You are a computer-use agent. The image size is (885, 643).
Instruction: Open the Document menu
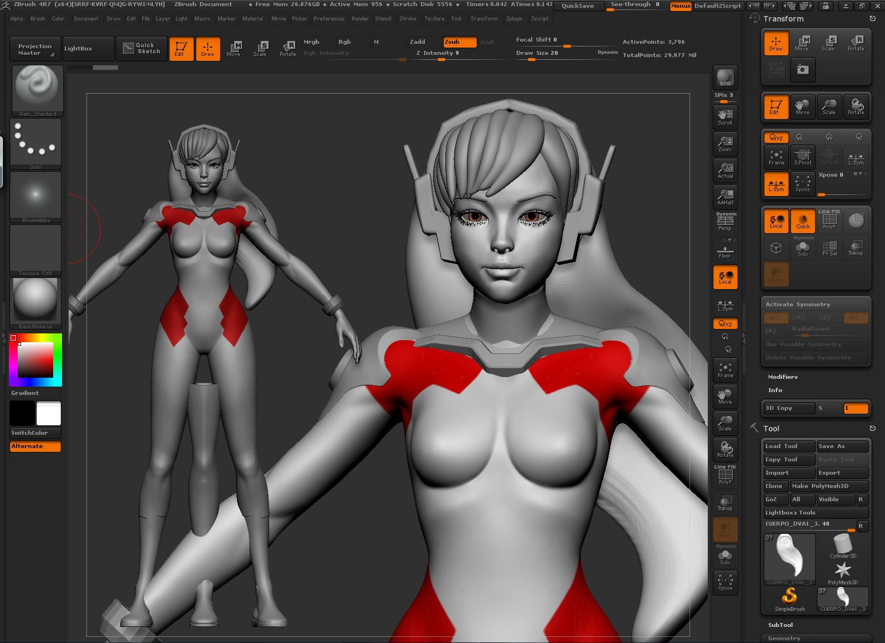[86, 18]
